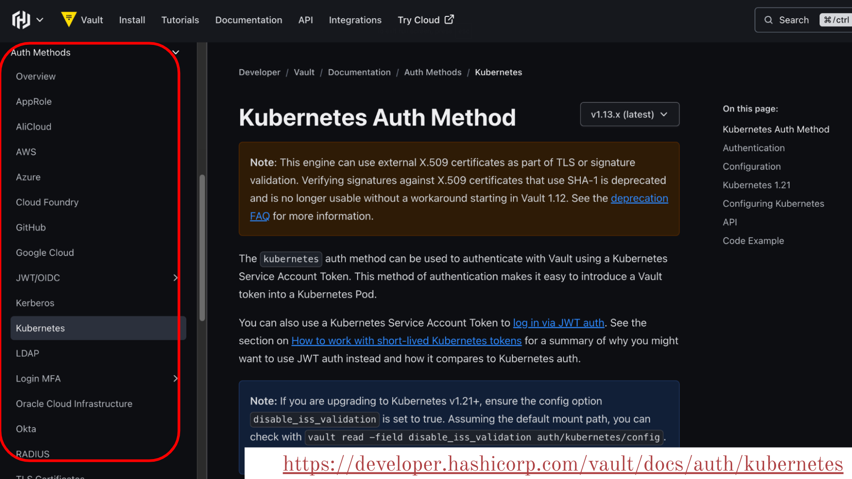Select Google Cloud in the sidebar

pyautogui.click(x=45, y=252)
